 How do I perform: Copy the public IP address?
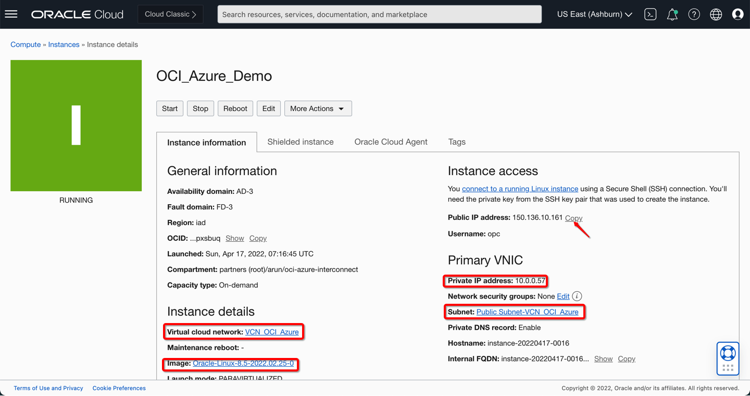(x=573, y=218)
